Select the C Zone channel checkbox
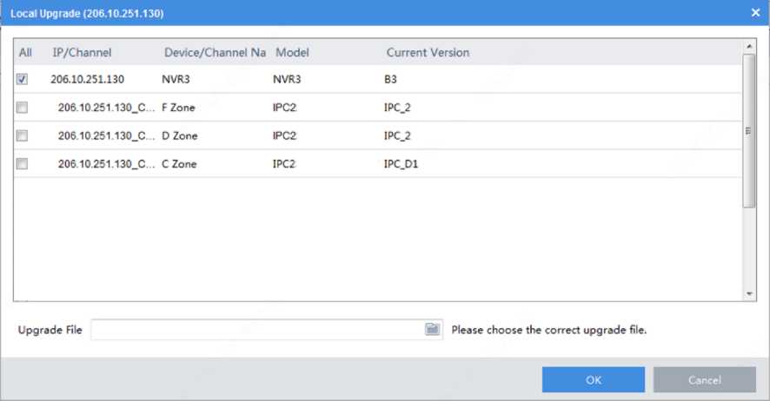Screen dimensions: 770x401 [23, 163]
